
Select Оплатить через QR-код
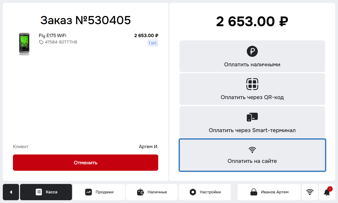252,89
